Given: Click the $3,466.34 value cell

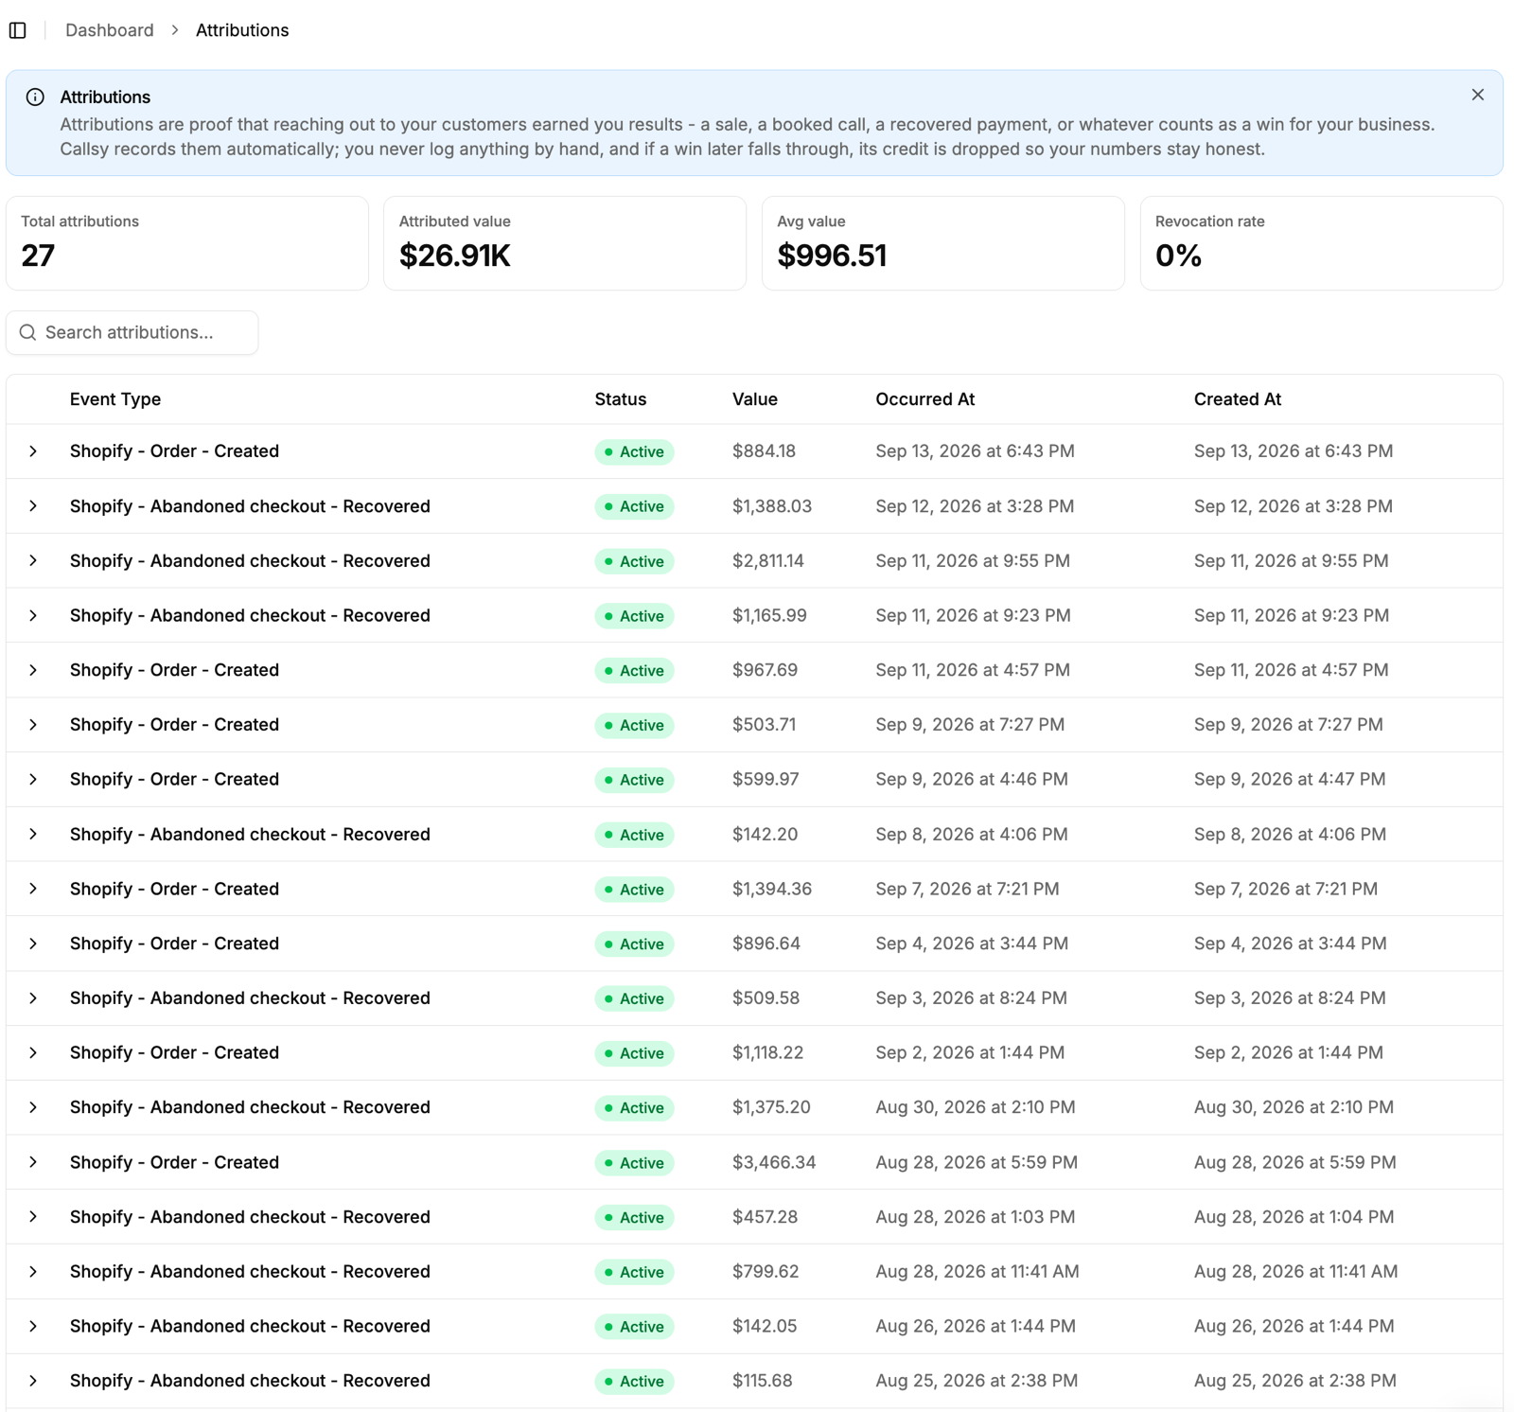Looking at the screenshot, I should (x=774, y=1162).
